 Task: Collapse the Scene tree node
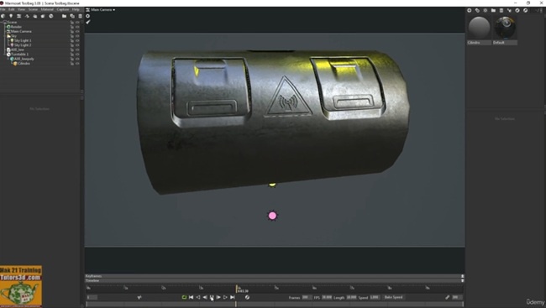coord(2,22)
